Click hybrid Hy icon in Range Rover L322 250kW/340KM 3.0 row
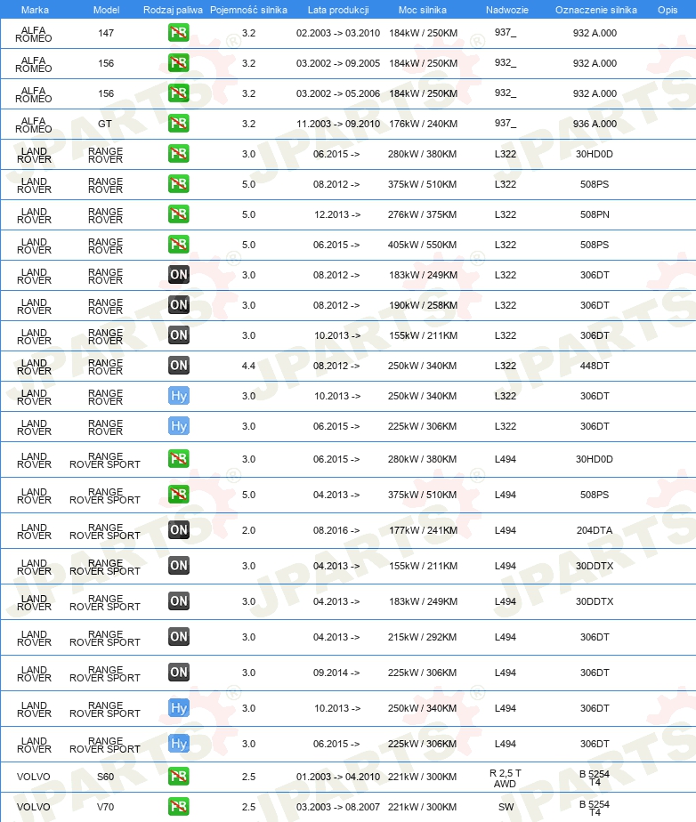 pos(178,396)
